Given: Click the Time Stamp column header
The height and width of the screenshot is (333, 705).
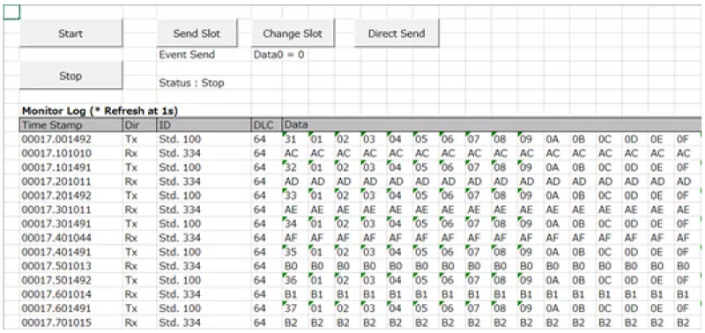Looking at the screenshot, I should point(71,124).
